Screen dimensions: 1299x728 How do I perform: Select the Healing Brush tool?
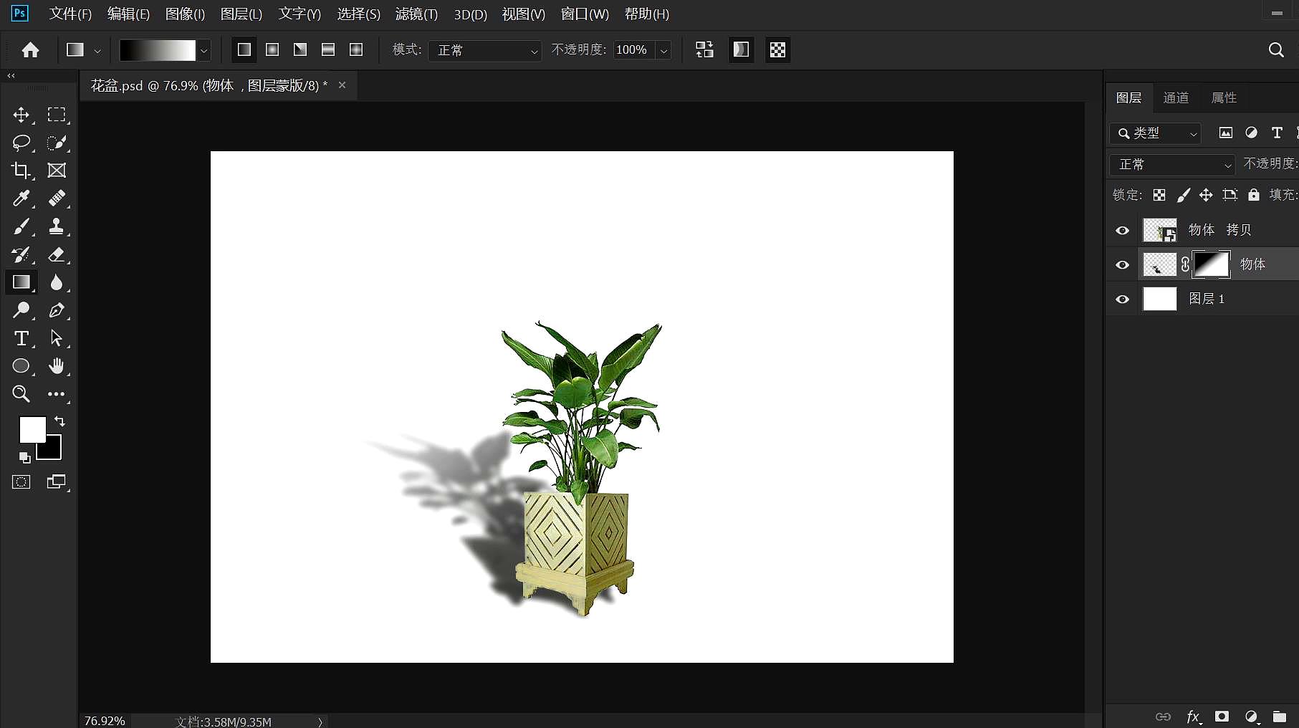(57, 198)
